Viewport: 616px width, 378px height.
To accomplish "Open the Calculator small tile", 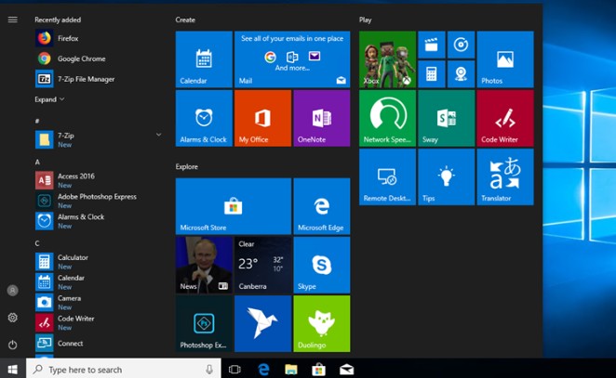I will [432, 74].
